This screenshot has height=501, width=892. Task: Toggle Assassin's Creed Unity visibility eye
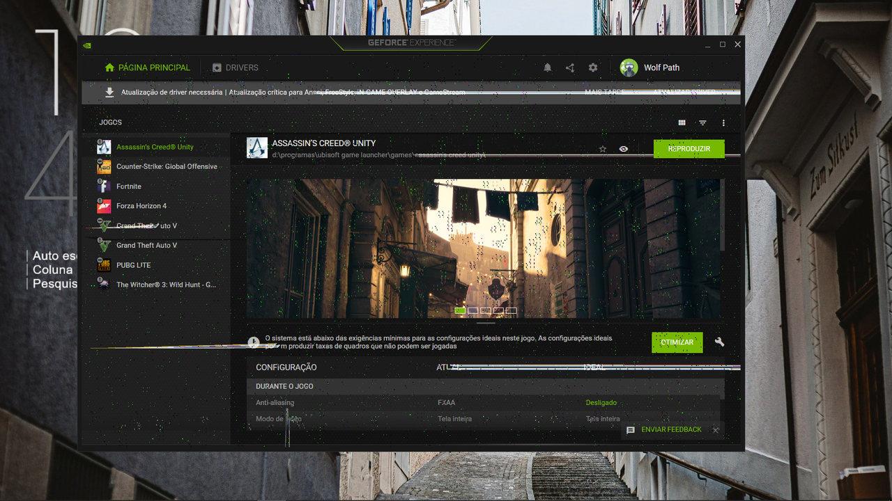coord(624,149)
